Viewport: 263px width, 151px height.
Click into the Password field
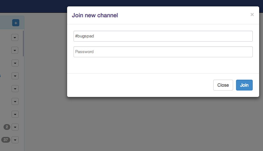click(x=163, y=52)
